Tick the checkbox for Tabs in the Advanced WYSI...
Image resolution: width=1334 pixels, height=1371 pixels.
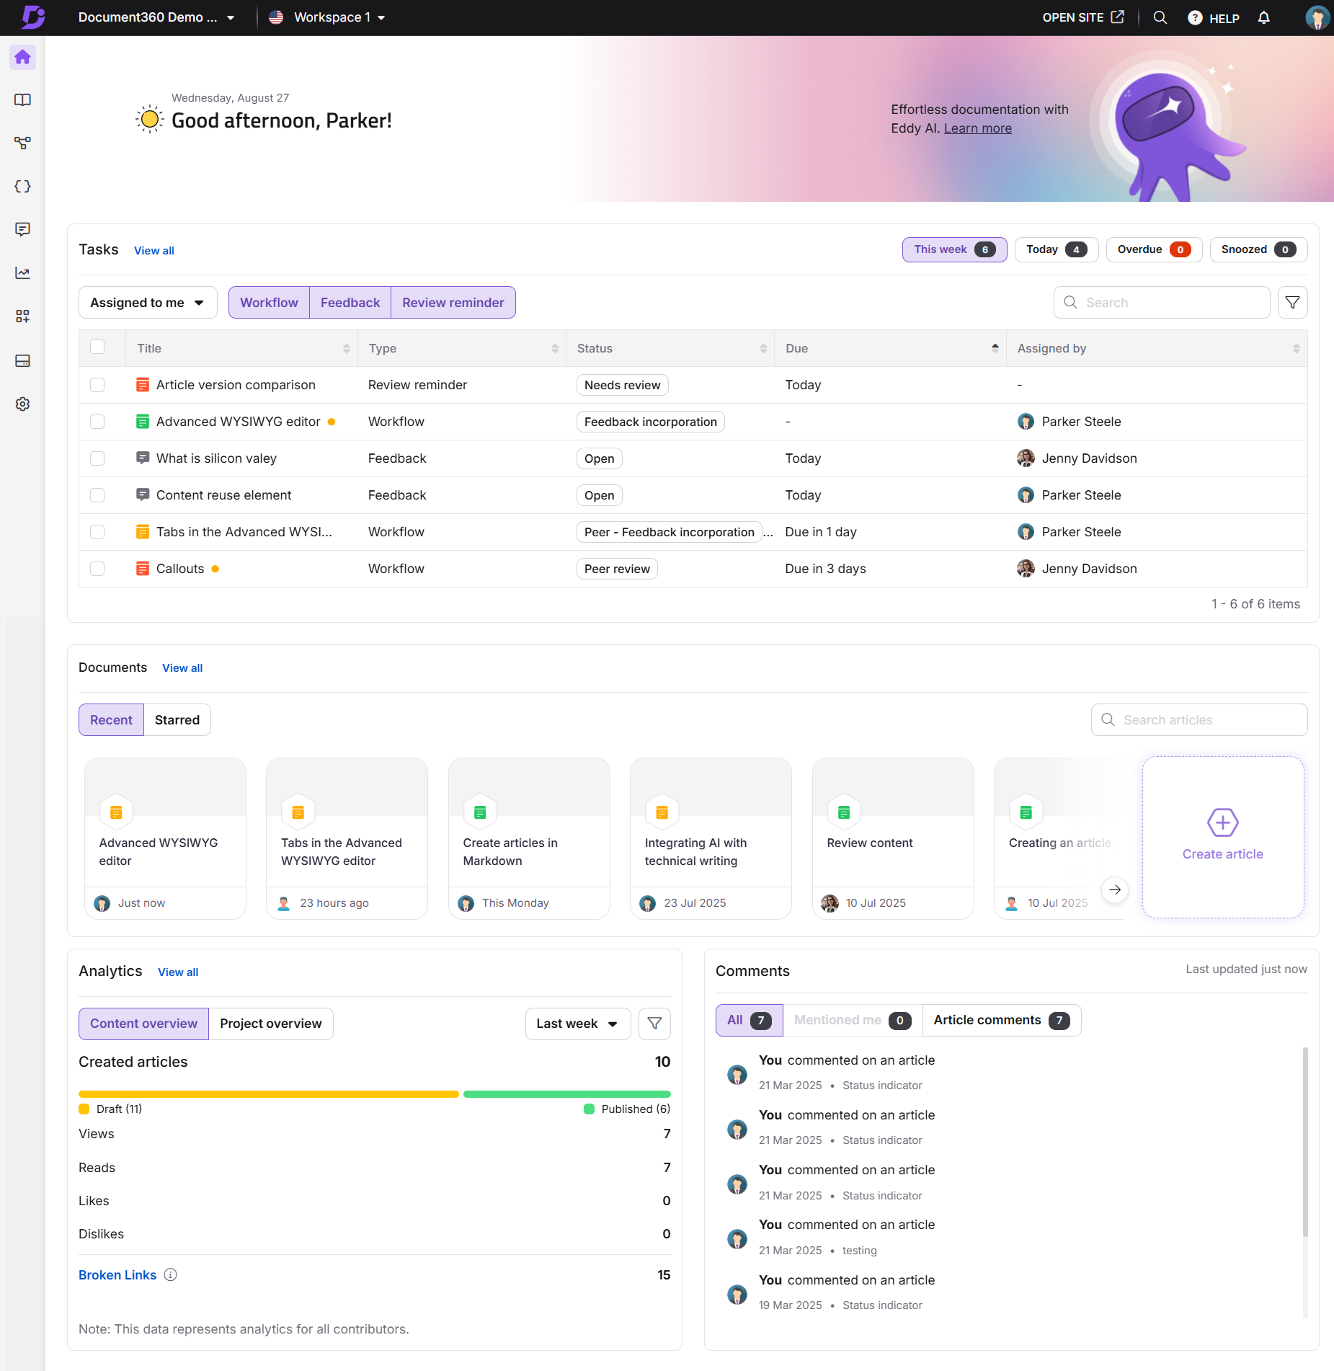pyautogui.click(x=97, y=532)
